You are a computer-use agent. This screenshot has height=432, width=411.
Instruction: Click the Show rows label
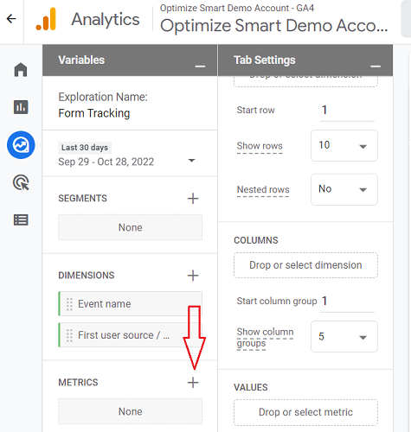(260, 146)
